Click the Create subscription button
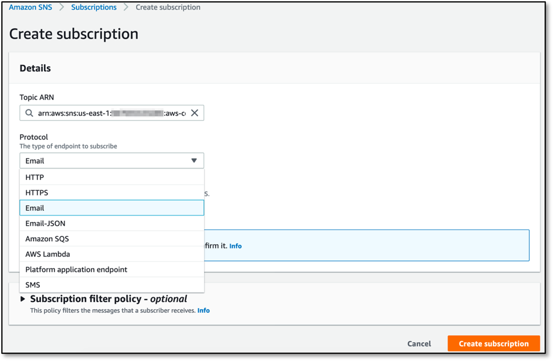The width and height of the screenshot is (553, 361). coord(493,344)
